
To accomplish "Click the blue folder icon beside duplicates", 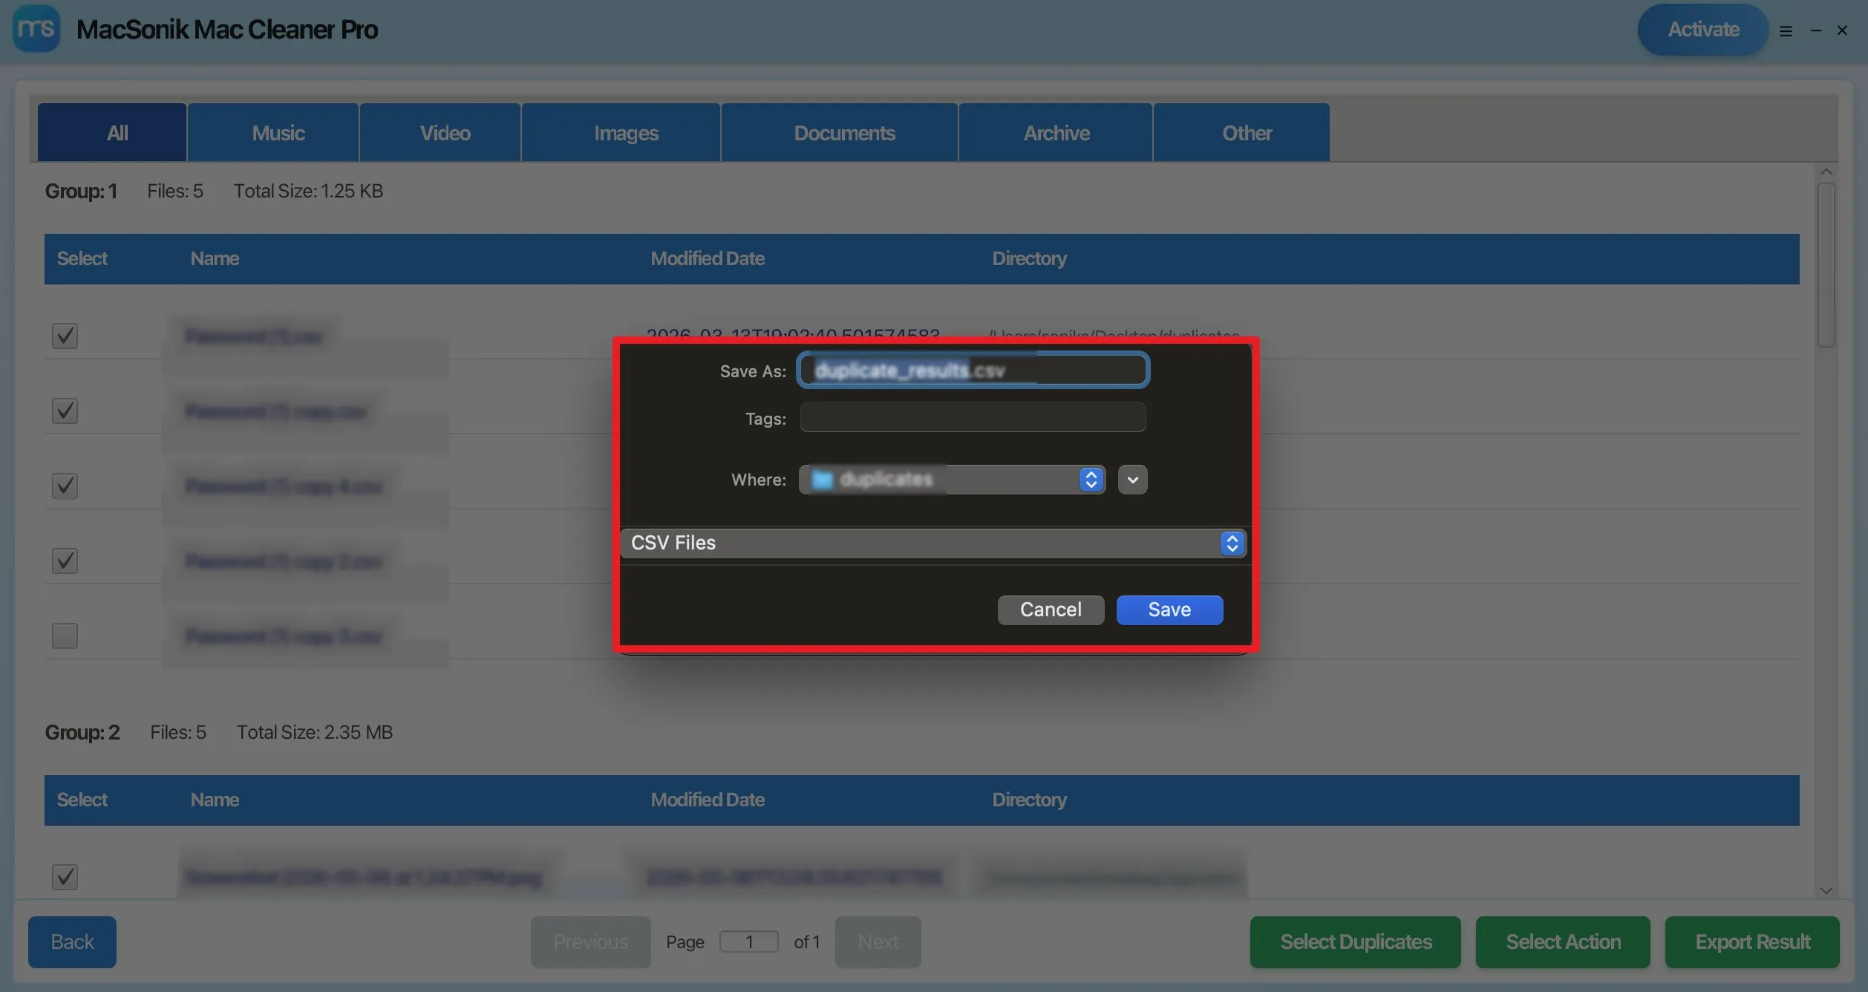I will [822, 480].
